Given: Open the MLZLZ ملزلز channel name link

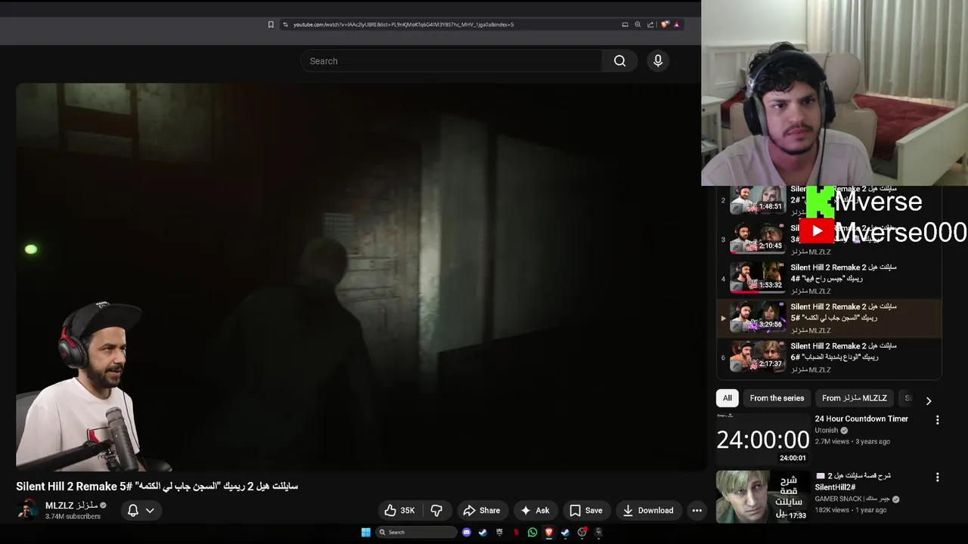Looking at the screenshot, I should pos(70,505).
